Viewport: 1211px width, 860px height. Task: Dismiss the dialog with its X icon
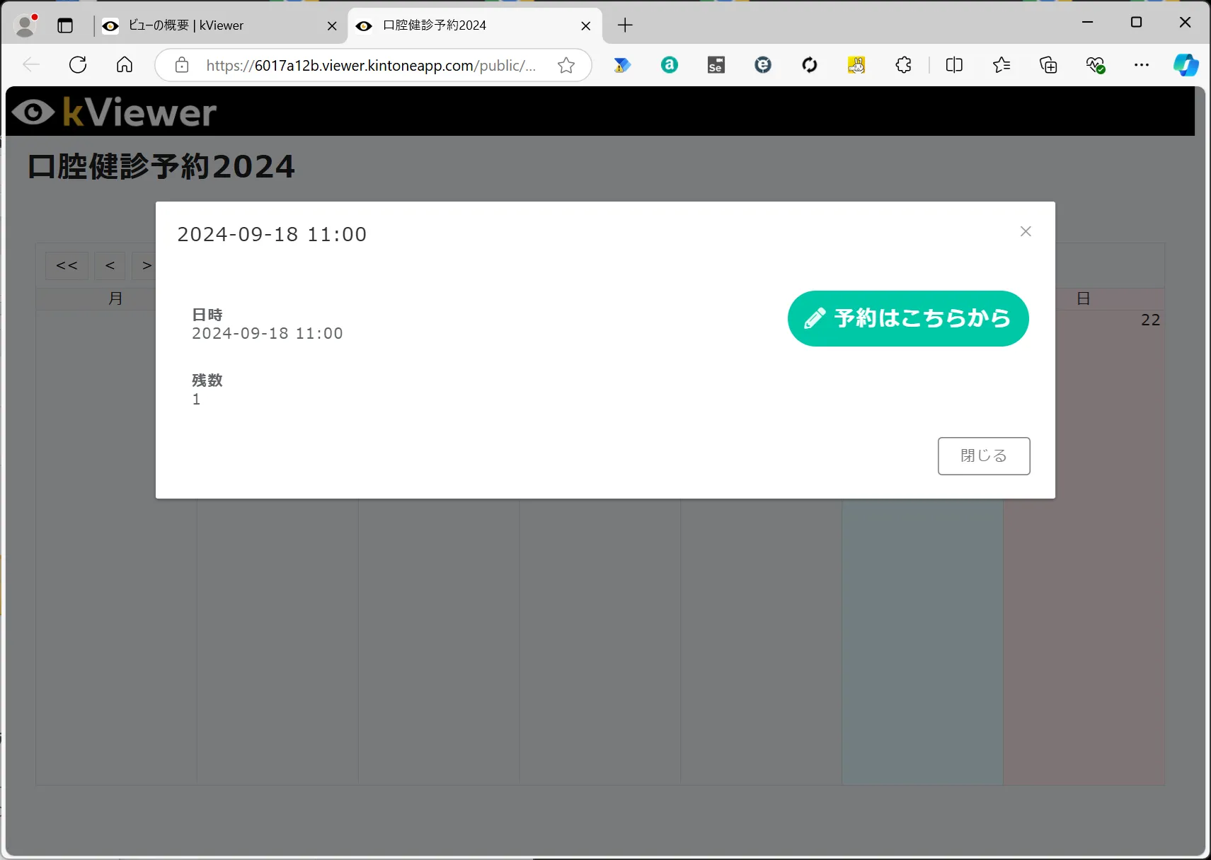[x=1026, y=231]
